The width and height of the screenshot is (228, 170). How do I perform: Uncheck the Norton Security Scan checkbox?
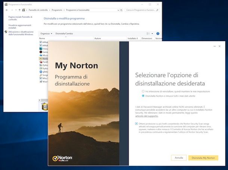[x=136, y=124]
